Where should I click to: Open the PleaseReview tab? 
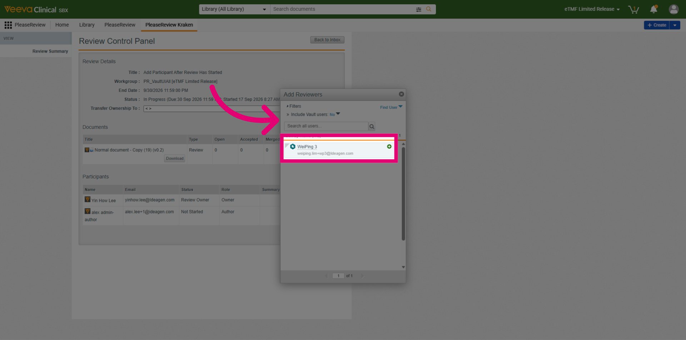120,25
